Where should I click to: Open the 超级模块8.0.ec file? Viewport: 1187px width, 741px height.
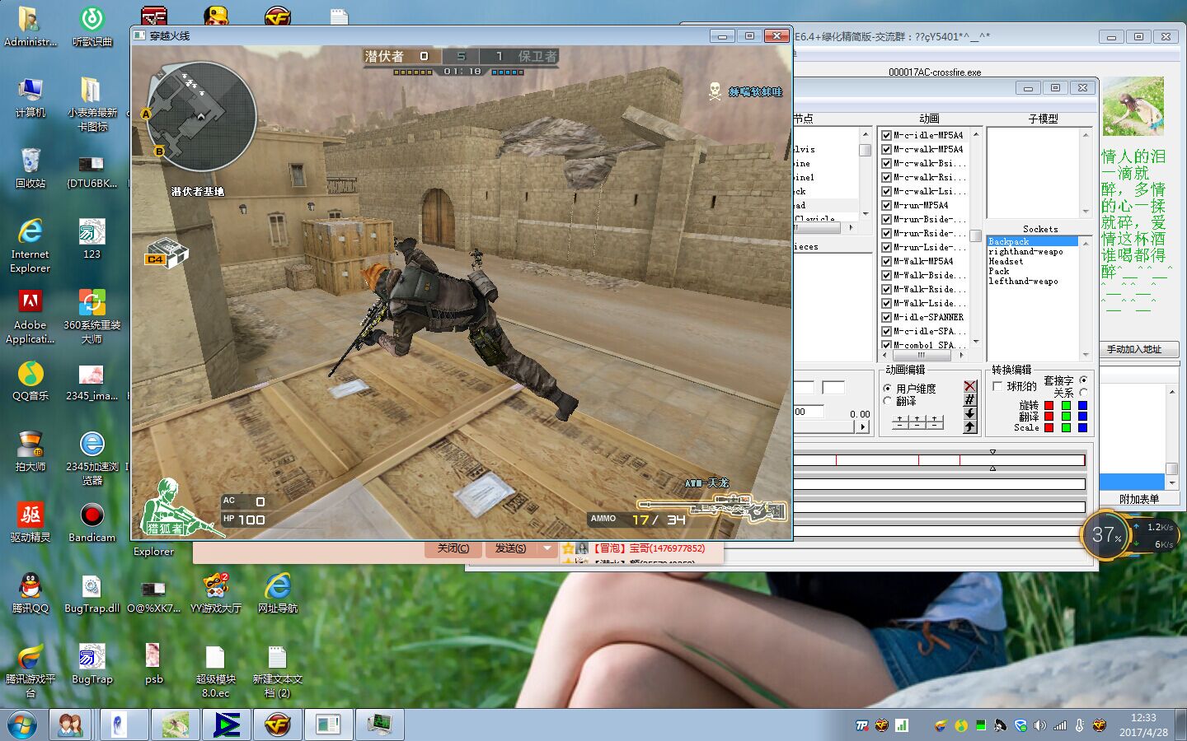click(x=215, y=670)
